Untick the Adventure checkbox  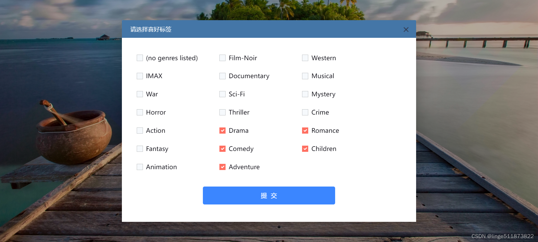(222, 167)
